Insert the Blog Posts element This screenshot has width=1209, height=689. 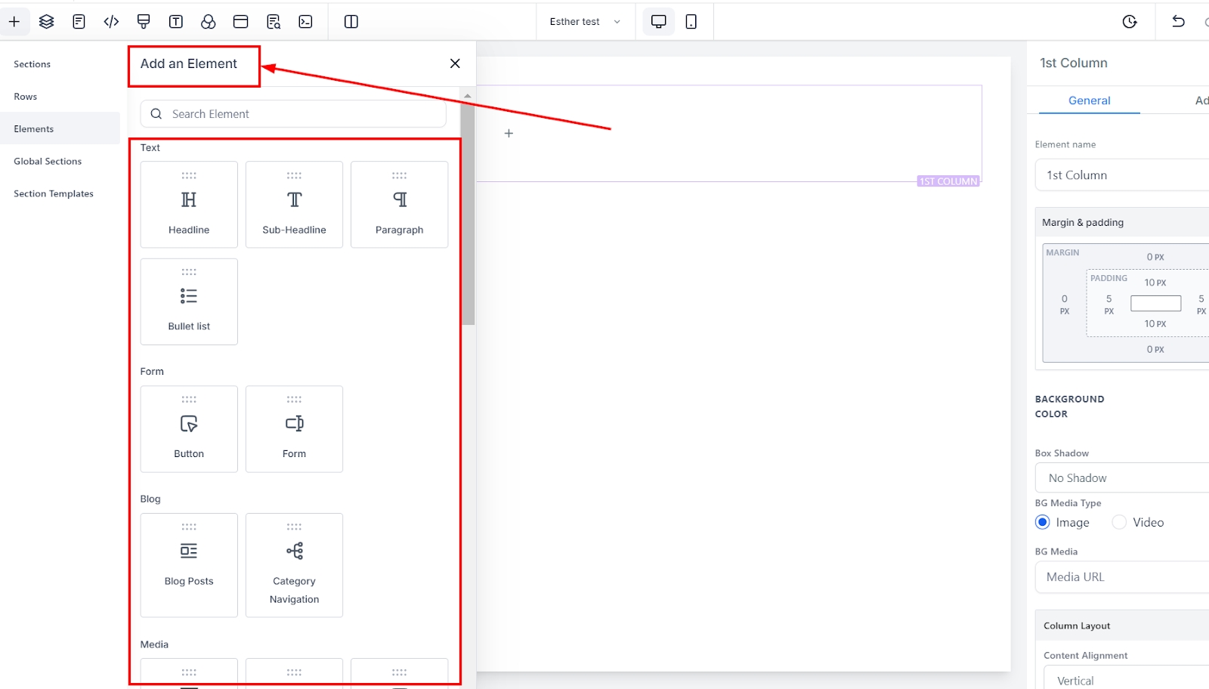tap(189, 565)
